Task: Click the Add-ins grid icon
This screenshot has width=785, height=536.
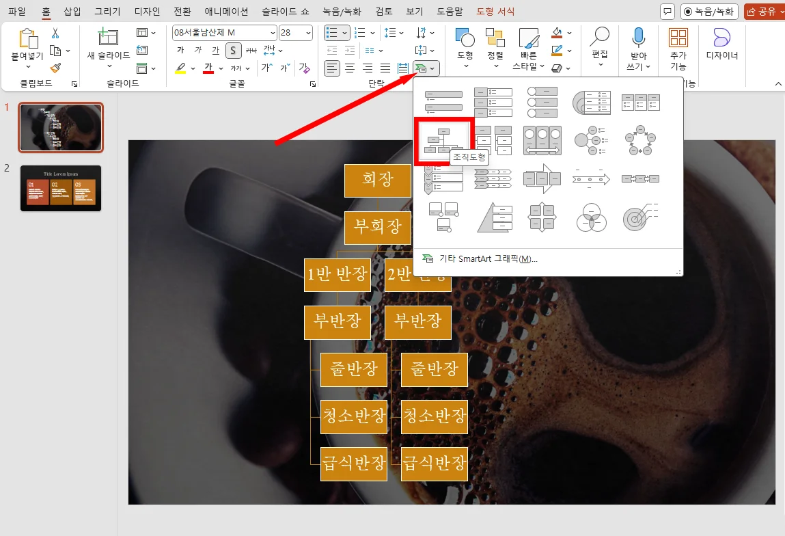Action: (x=678, y=38)
